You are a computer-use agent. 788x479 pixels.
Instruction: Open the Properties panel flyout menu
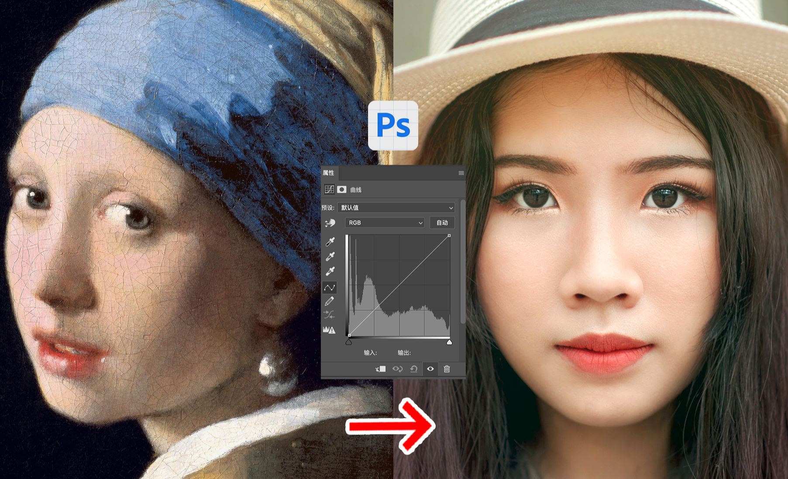pos(461,173)
